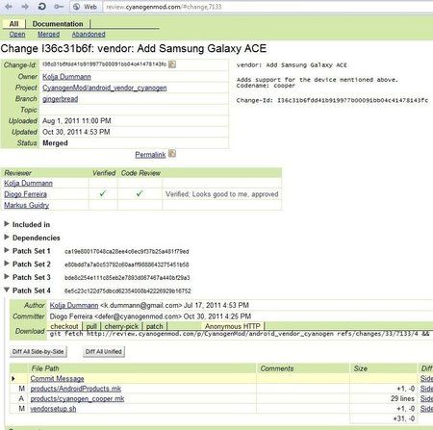
Task: Go back with the browser back arrow
Action: 9,7
